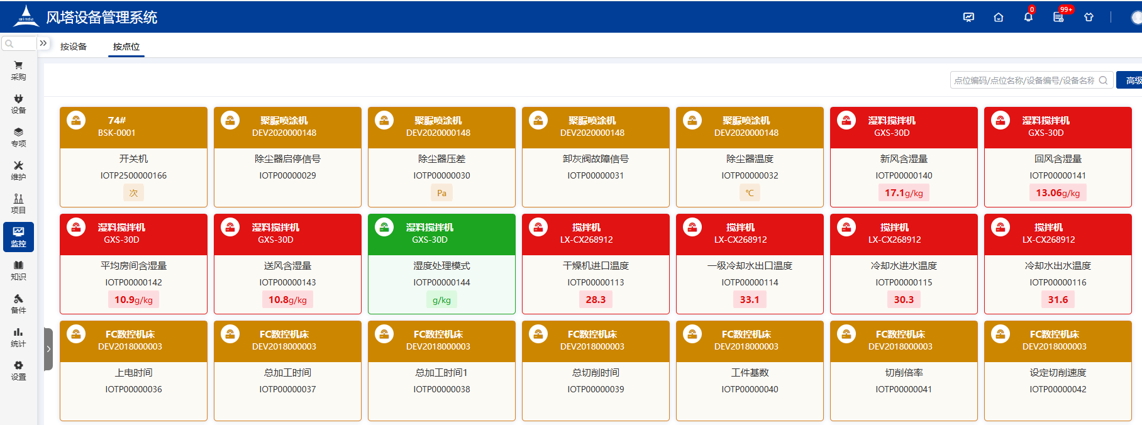This screenshot has height=425, width=1142.
Task: Open the 开关机 point card IOTP2500000166
Action: (x=133, y=157)
